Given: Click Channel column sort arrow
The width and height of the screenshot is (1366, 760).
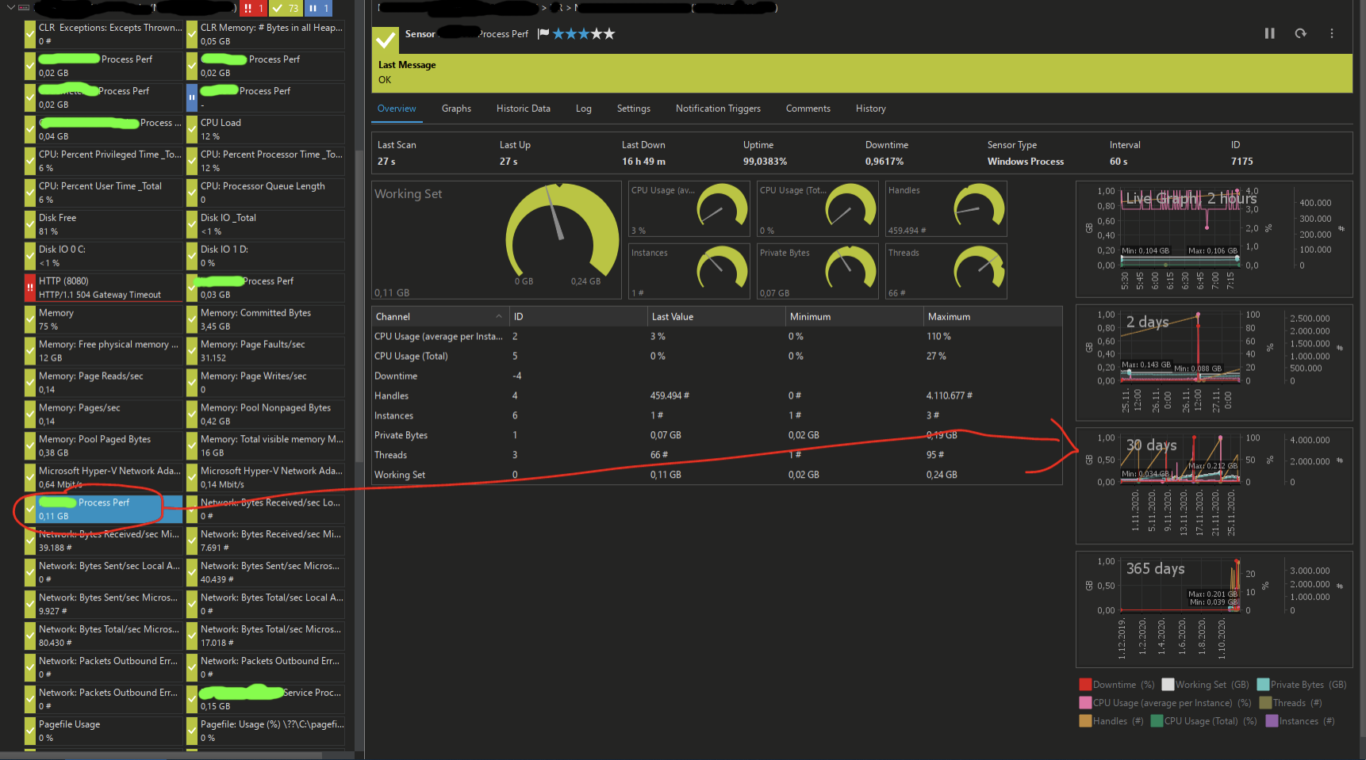Looking at the screenshot, I should click(499, 316).
